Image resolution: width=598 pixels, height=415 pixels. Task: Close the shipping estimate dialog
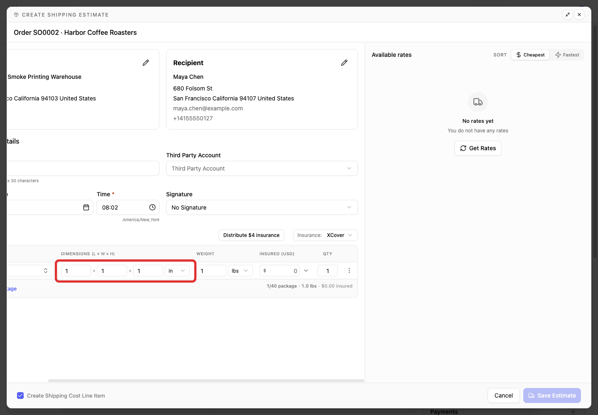579,15
